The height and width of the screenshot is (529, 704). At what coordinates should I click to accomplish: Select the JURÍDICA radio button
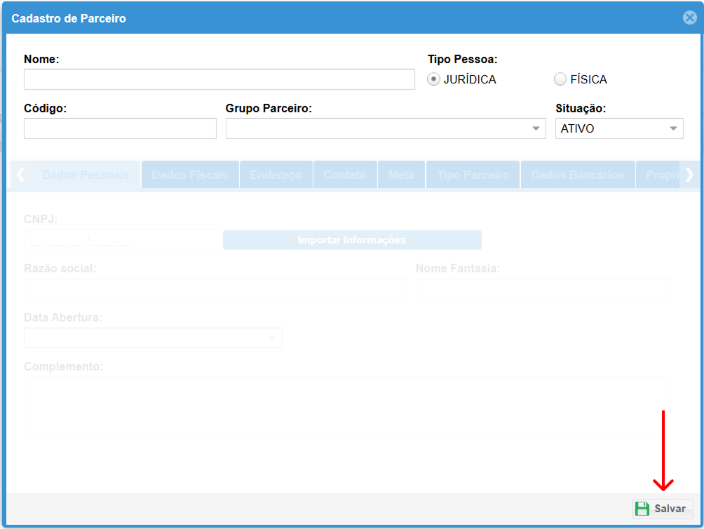(x=434, y=79)
